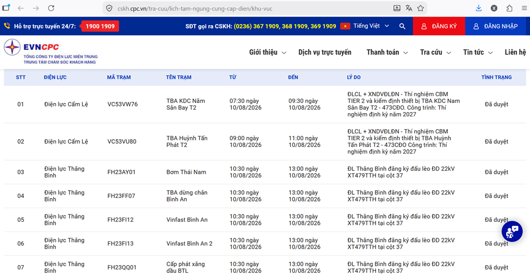The image size is (530, 275).
Task: Click station name Bơm Thái Nam
Action: tap(186, 172)
